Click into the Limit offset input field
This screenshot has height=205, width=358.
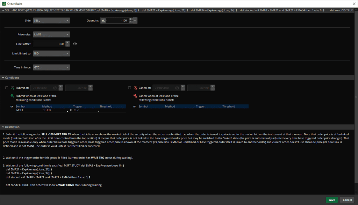(49, 44)
